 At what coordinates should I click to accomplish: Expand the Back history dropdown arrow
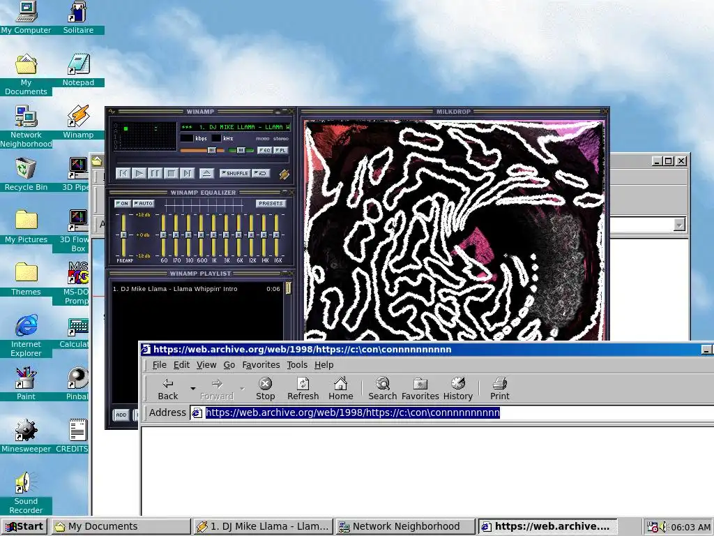[x=192, y=389]
